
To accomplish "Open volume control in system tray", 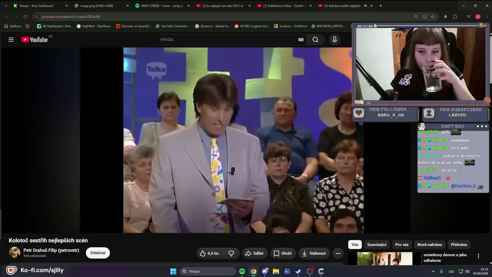I will tap(468, 271).
